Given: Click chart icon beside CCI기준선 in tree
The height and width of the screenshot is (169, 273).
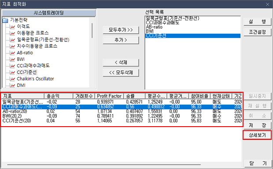Looking at the screenshot, I should pos(12,72).
